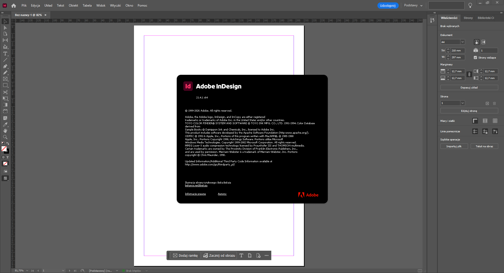Select the Selection tool arrow
The height and width of the screenshot is (273, 504).
(x=5, y=21)
